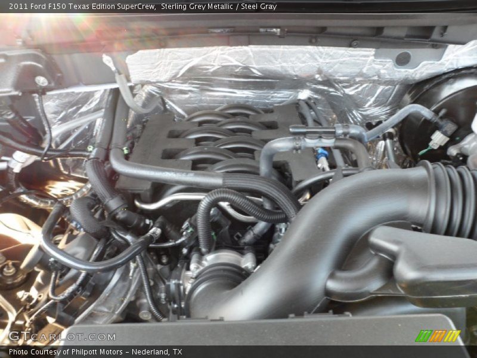
Task: Click the engine photo to enlarge it
Action: tap(238, 179)
